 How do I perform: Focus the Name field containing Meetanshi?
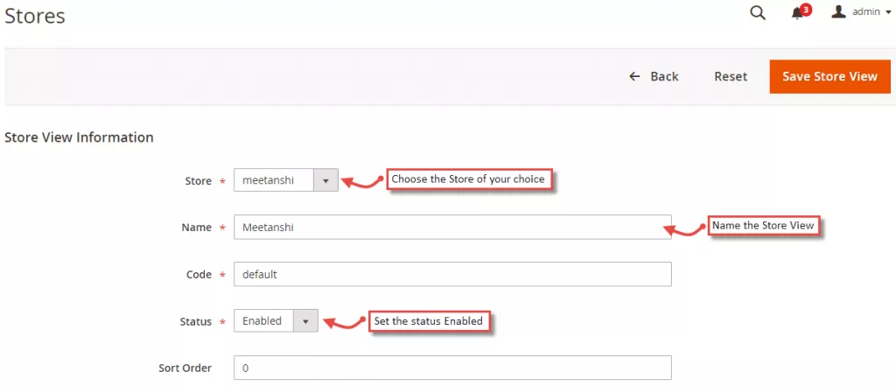(451, 227)
